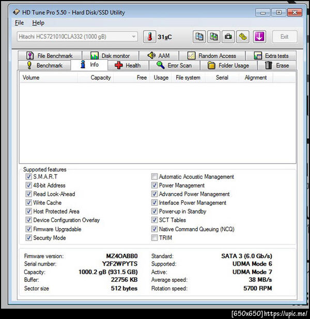310x319 pixels.
Task: Minimize the HD Tune Pro window
Action: pyautogui.click(x=263, y=12)
